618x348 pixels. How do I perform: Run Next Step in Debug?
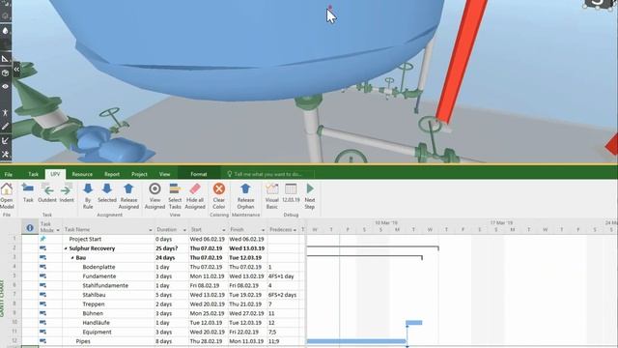pyautogui.click(x=310, y=195)
